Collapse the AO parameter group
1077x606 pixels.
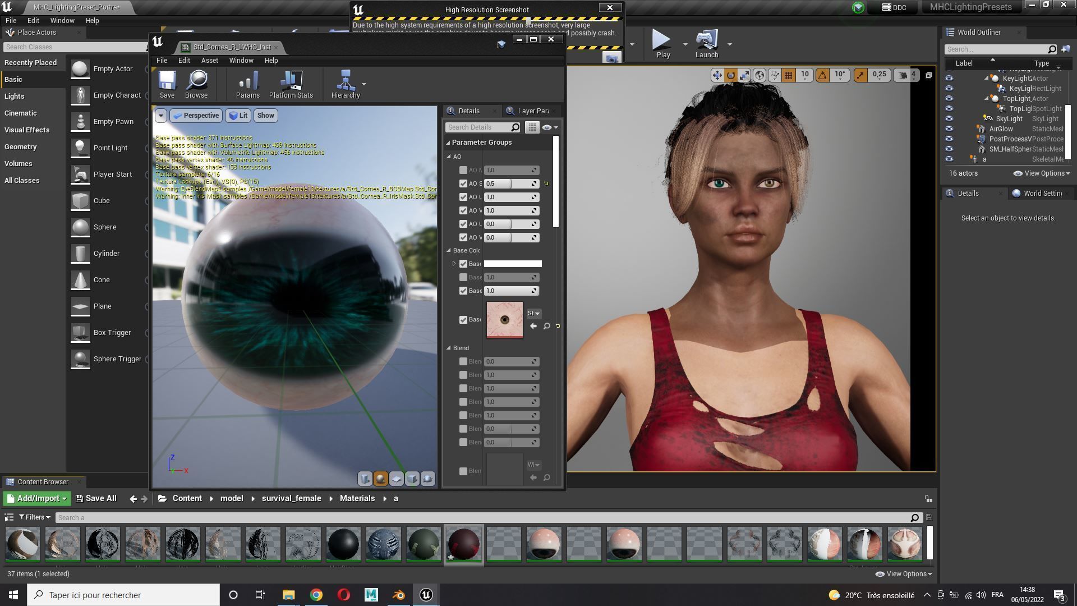(449, 157)
